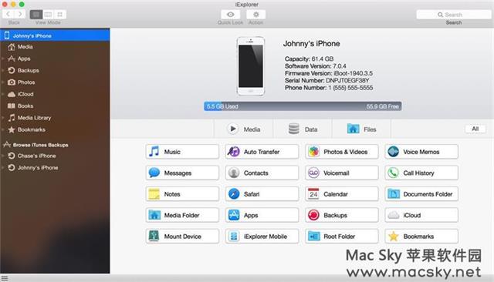
Task: Switch to the Files tab
Action: pos(361,129)
